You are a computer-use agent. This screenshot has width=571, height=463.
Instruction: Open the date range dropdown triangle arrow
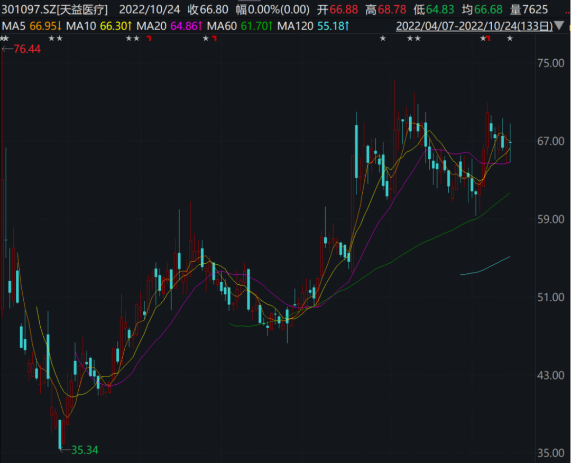(560, 26)
